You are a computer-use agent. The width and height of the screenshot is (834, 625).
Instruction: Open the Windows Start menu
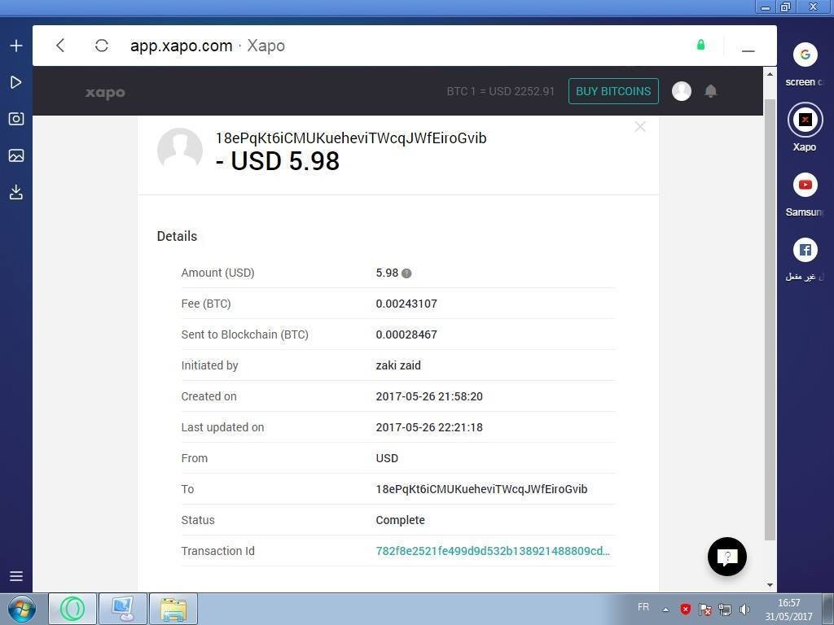click(x=22, y=609)
